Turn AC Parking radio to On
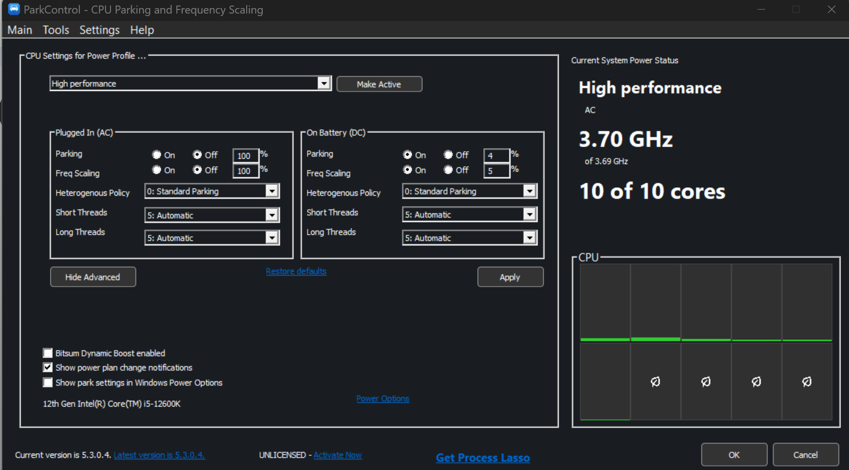This screenshot has height=470, width=849. pyautogui.click(x=157, y=155)
